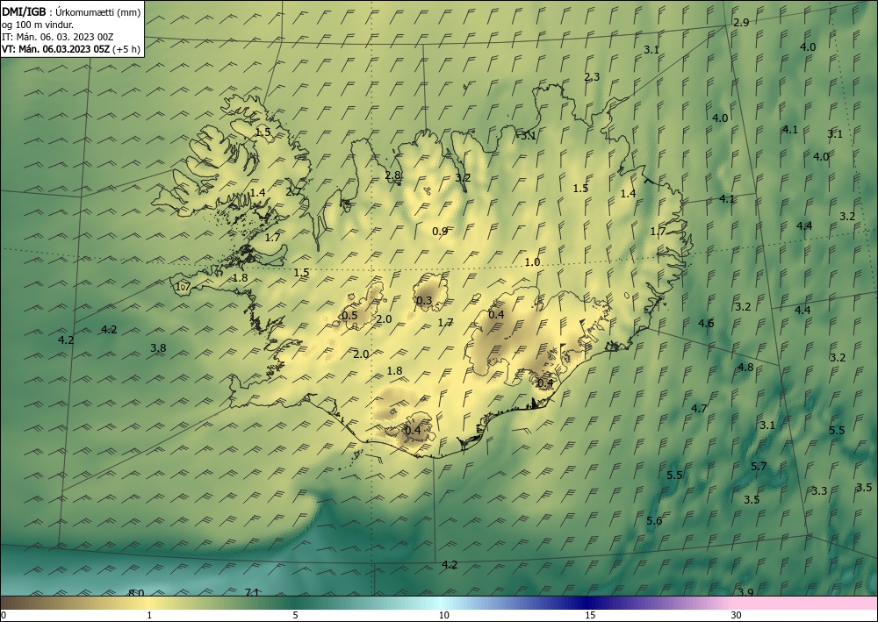The height and width of the screenshot is (622, 878).
Task: Select the 'IT: Mán. 06. 03. 2023 00Z' line
Action: coord(58,37)
